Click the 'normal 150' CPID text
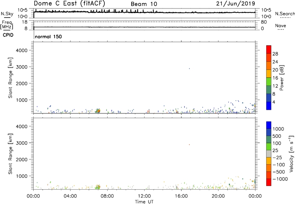 tap(48, 36)
